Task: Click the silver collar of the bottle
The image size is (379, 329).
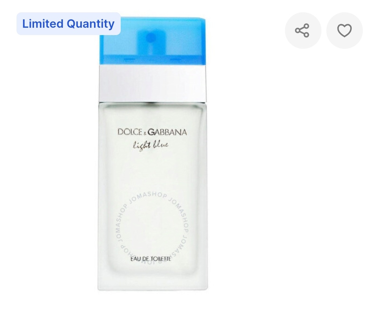Action: coord(153,83)
